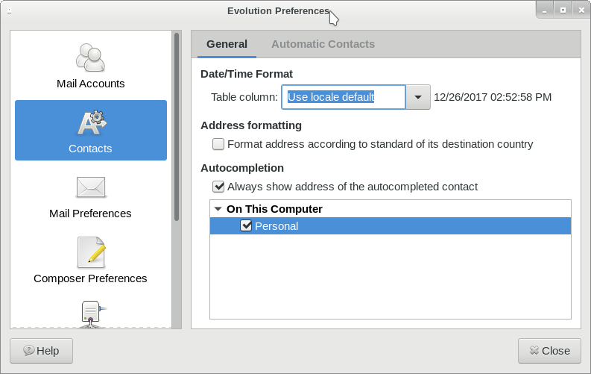
Task: Click the sidebar vertical scrollbar
Action: tap(177, 127)
